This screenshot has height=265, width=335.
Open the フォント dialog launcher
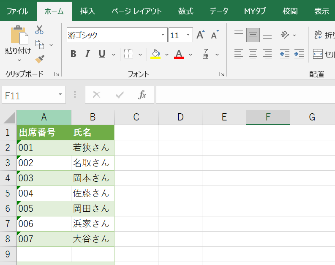pyautogui.click(x=222, y=74)
